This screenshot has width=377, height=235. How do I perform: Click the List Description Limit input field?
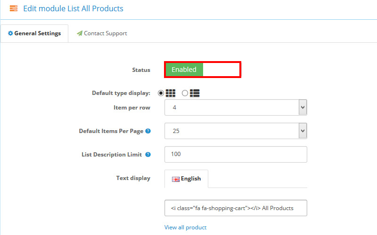pos(236,154)
